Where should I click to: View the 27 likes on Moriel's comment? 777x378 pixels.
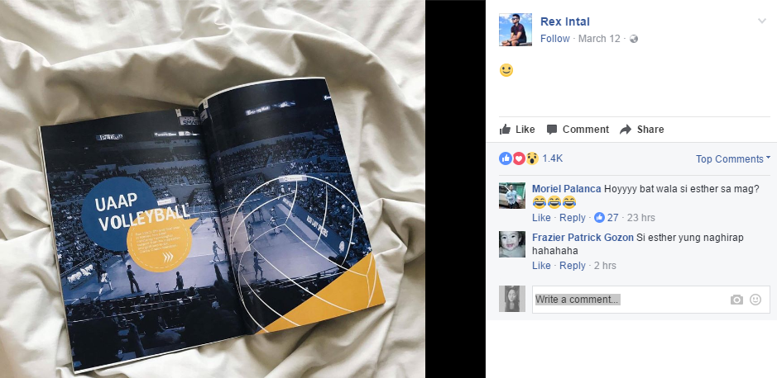606,217
